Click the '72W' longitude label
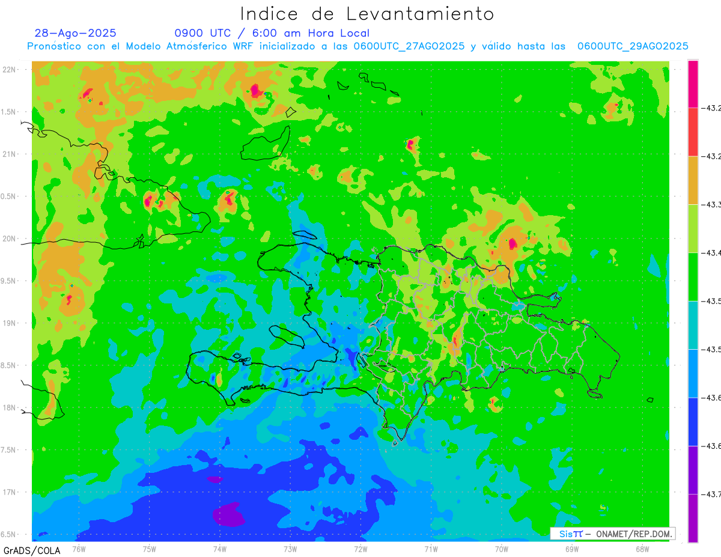Screen dimensions: 721x557 pyautogui.click(x=360, y=549)
